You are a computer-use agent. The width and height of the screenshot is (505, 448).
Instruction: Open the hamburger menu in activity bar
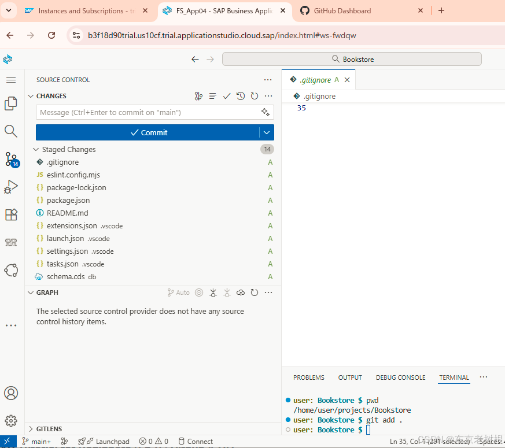pyautogui.click(x=11, y=80)
